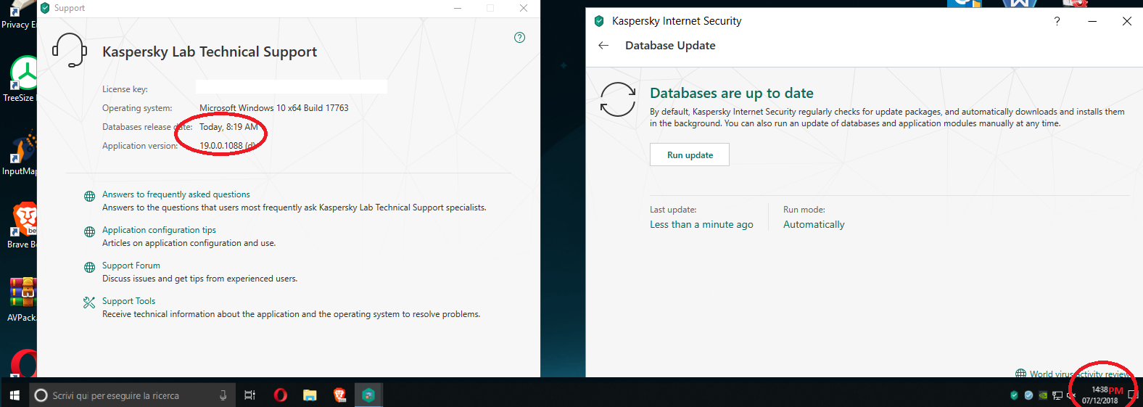The image size is (1143, 407).
Task: Open InputMap desktop shortcut
Action: coord(20,152)
